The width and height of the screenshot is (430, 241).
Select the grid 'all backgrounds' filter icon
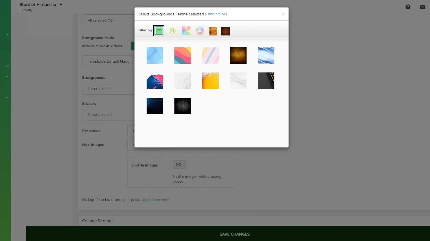pyautogui.click(x=159, y=31)
